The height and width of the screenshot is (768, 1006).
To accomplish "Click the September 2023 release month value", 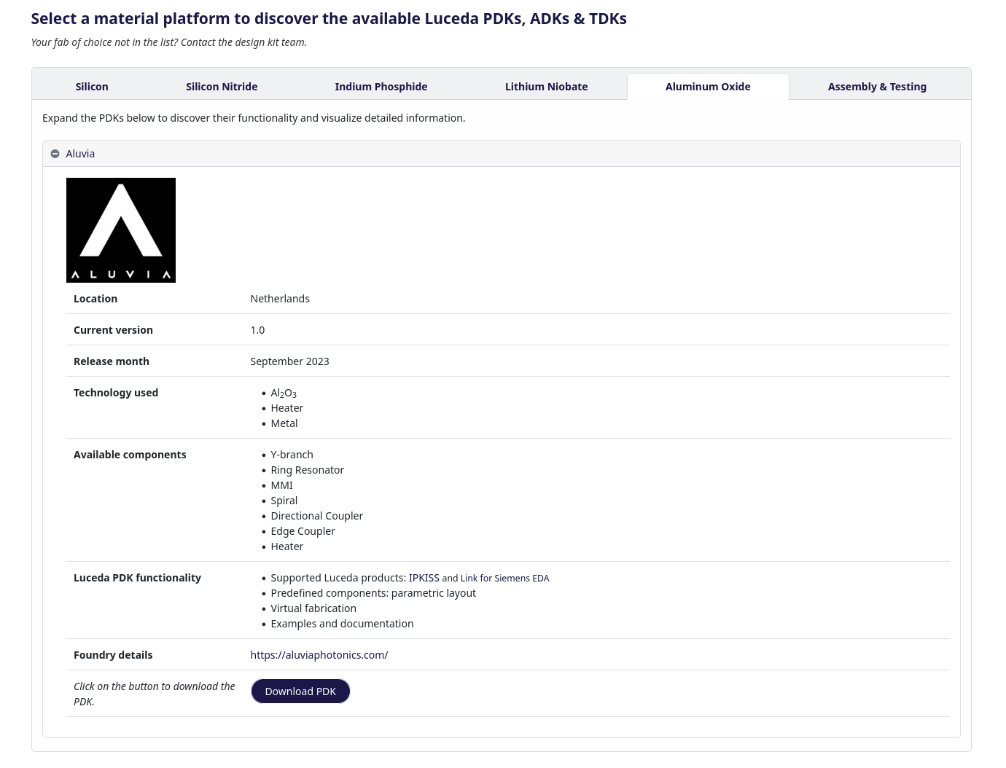I will [x=289, y=361].
